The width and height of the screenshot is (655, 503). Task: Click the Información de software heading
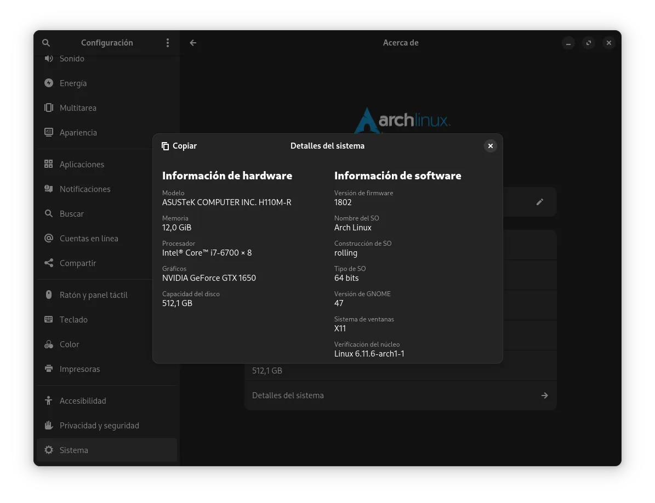[398, 176]
